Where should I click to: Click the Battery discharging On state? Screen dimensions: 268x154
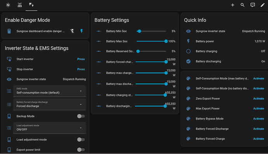(x=263, y=61)
